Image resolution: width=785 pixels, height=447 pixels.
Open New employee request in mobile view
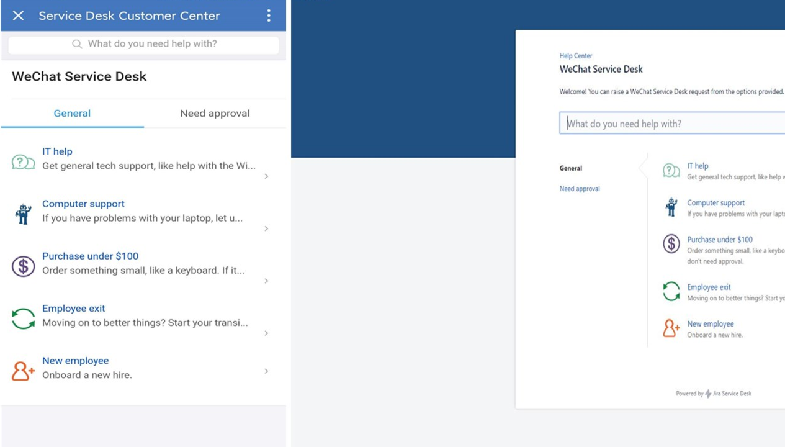(75, 361)
